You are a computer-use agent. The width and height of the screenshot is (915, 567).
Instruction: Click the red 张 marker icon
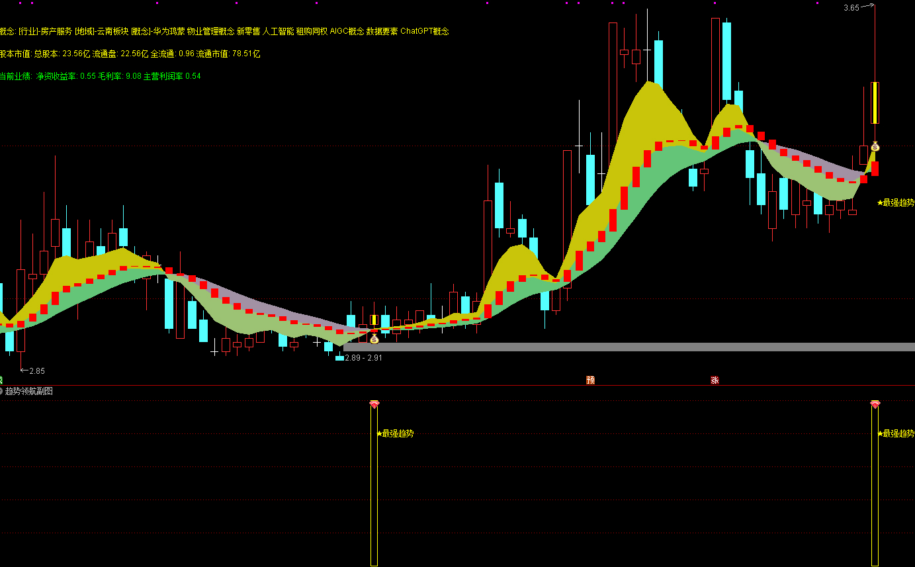(715, 380)
